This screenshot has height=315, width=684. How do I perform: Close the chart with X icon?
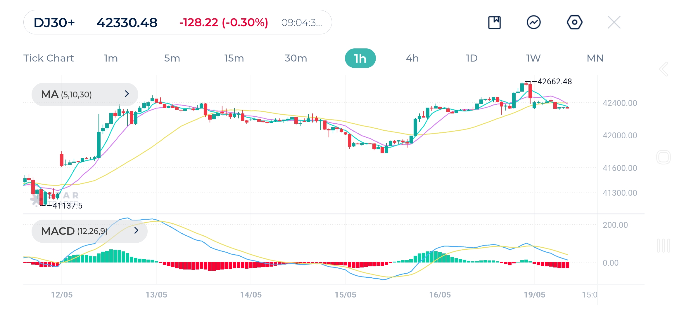pyautogui.click(x=614, y=22)
